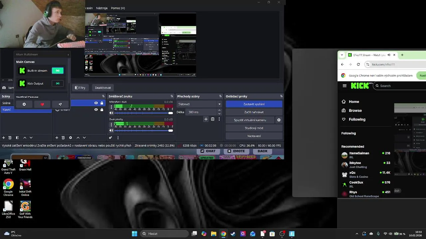
Task: Open scene filters icon in Scény panel
Action: coord(17,138)
